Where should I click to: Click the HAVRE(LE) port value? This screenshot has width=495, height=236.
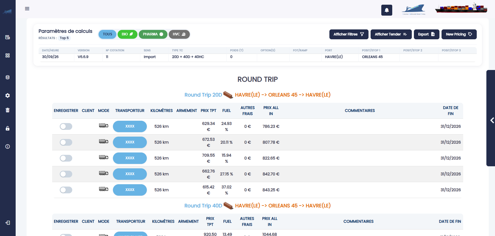coord(334,57)
